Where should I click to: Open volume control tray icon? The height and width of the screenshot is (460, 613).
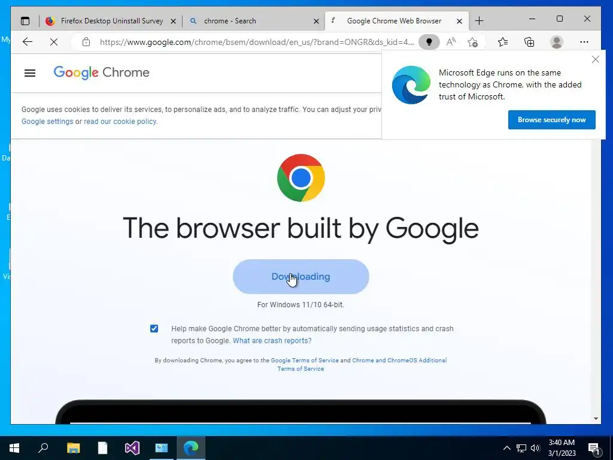click(x=535, y=448)
